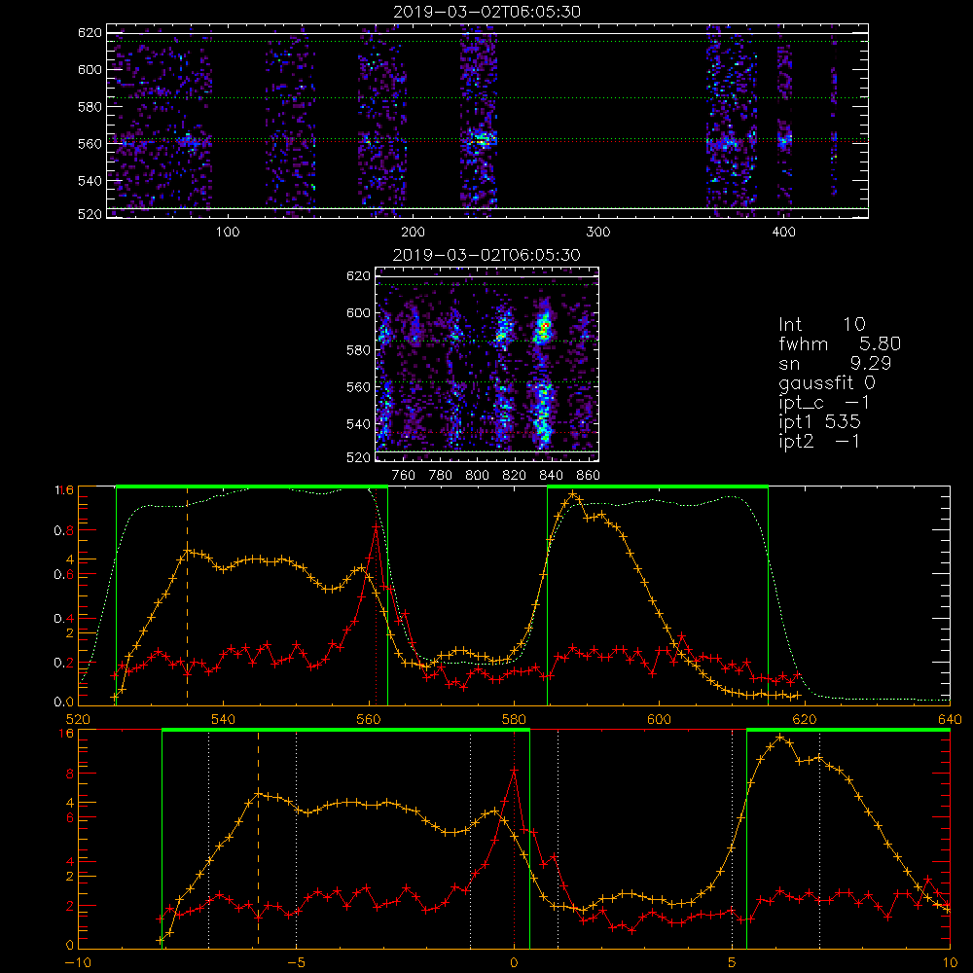
Task: Click x-axis label 580 of the third plot
Action: pos(515,720)
